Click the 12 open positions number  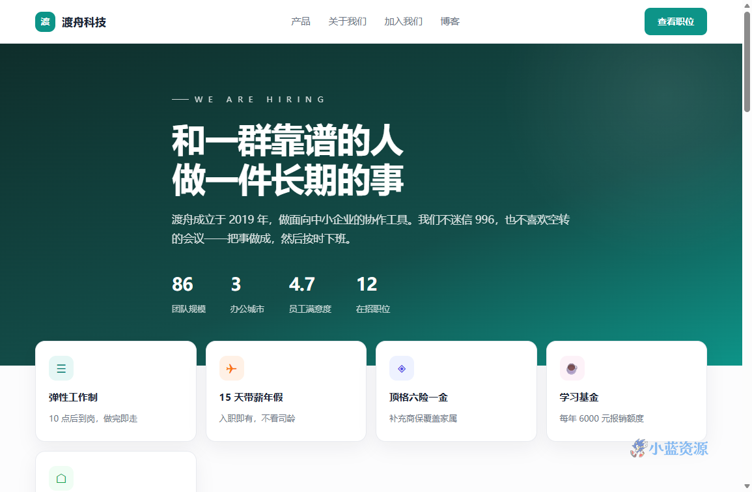pos(367,284)
